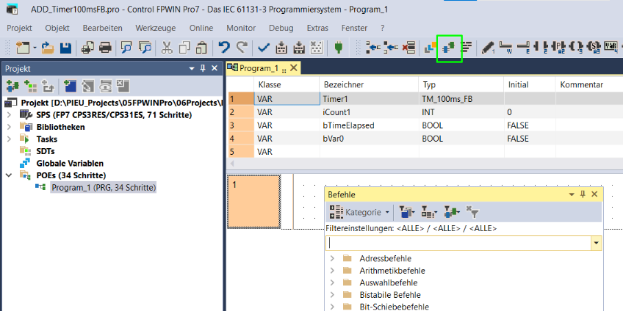Click the gray Redo arrow
This screenshot has width=623, height=311.
[x=242, y=48]
